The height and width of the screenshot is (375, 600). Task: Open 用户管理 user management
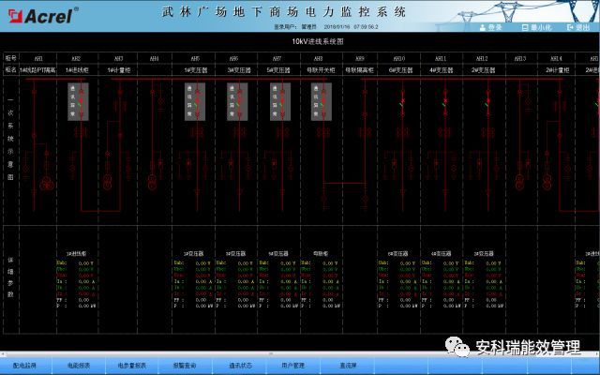coord(293,365)
